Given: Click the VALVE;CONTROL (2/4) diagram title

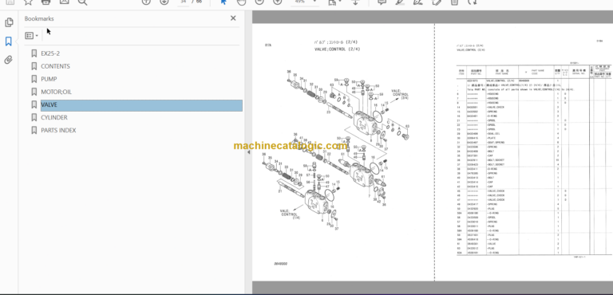Looking at the screenshot, I should 337,49.
